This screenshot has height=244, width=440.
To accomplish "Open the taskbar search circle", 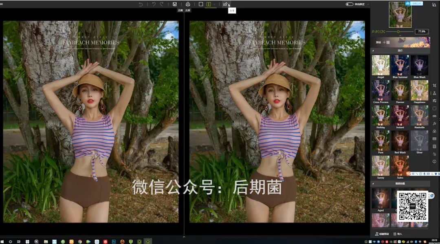I will click(10, 242).
